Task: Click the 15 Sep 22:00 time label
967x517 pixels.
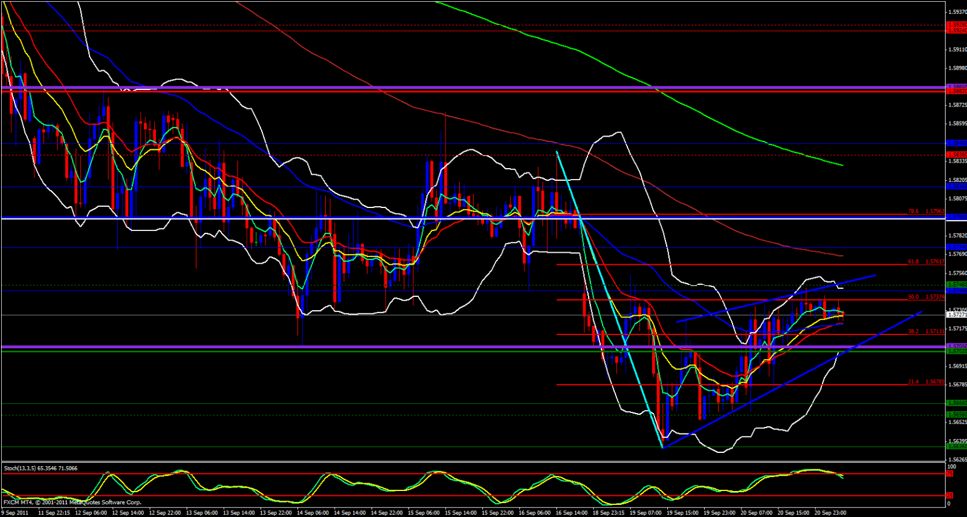Action: click(x=497, y=513)
